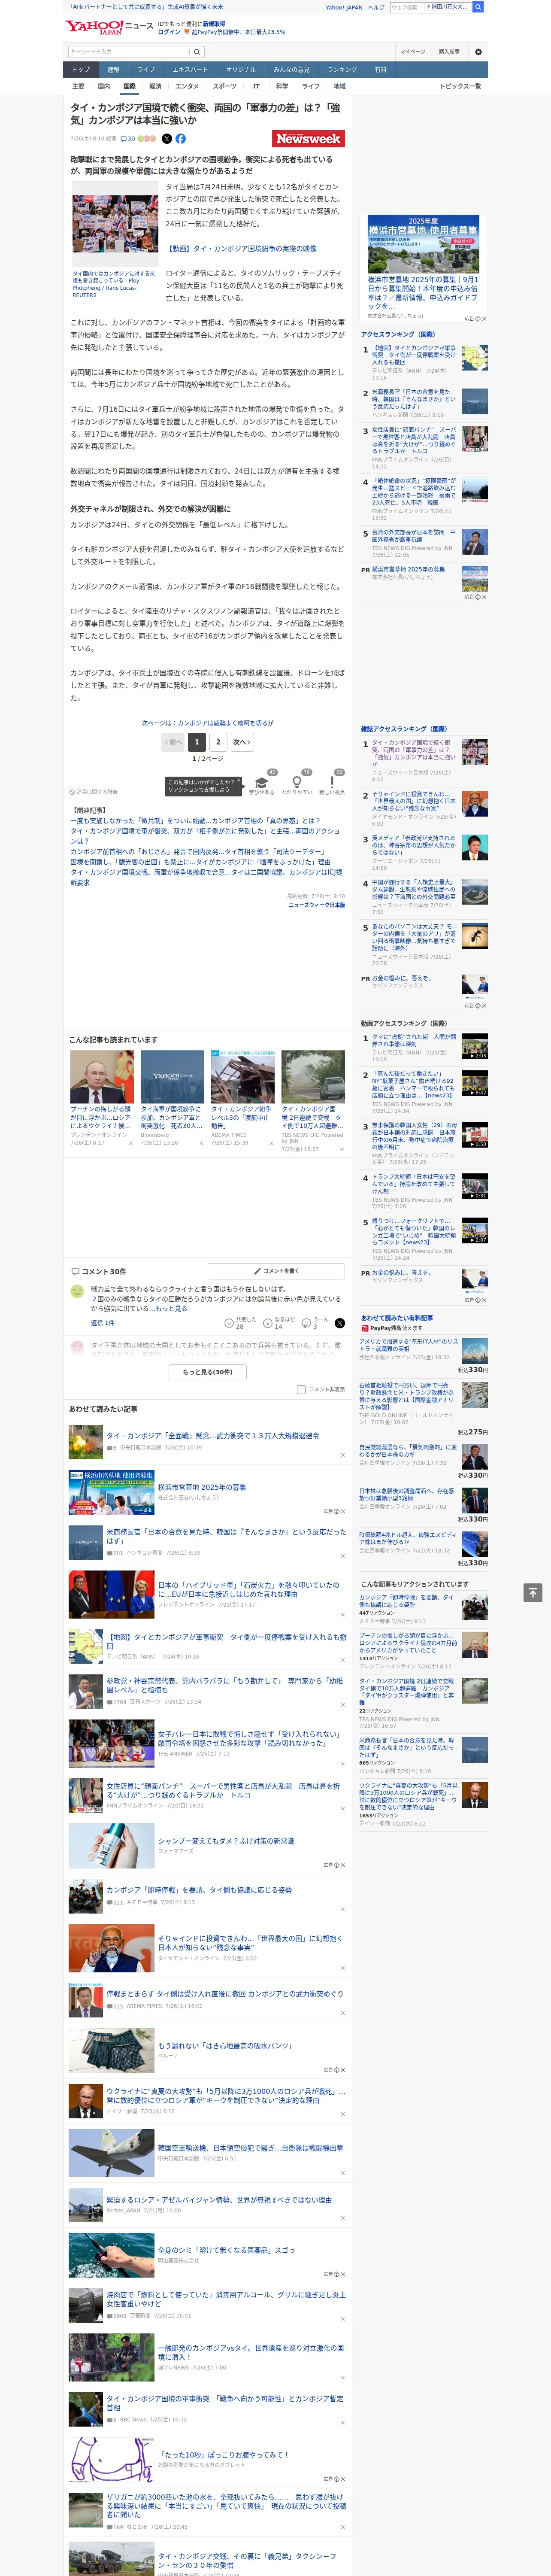Open settings via the gear icon

478,52
